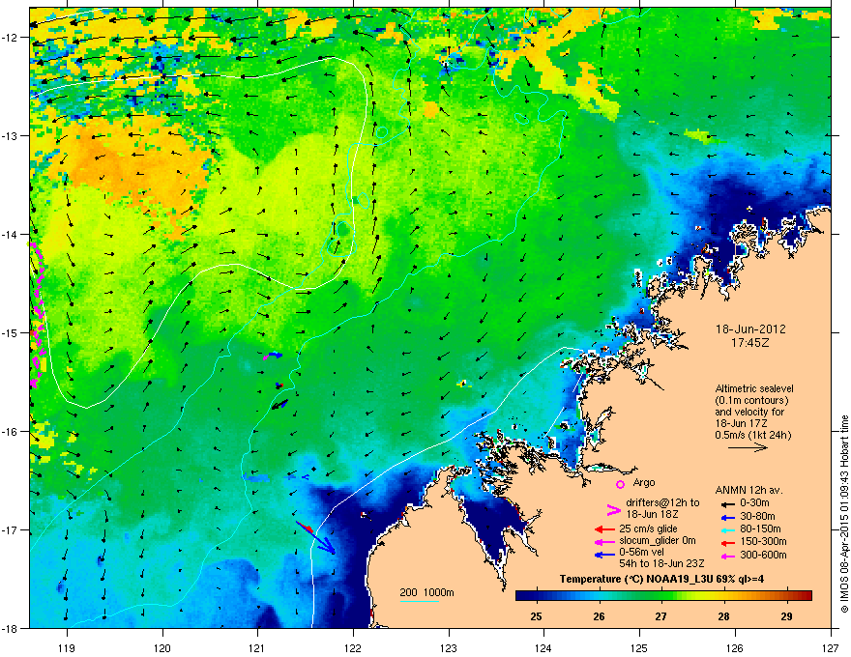The width and height of the screenshot is (851, 657).
Task: Click the -15 latitude axis label
Action: (11, 332)
